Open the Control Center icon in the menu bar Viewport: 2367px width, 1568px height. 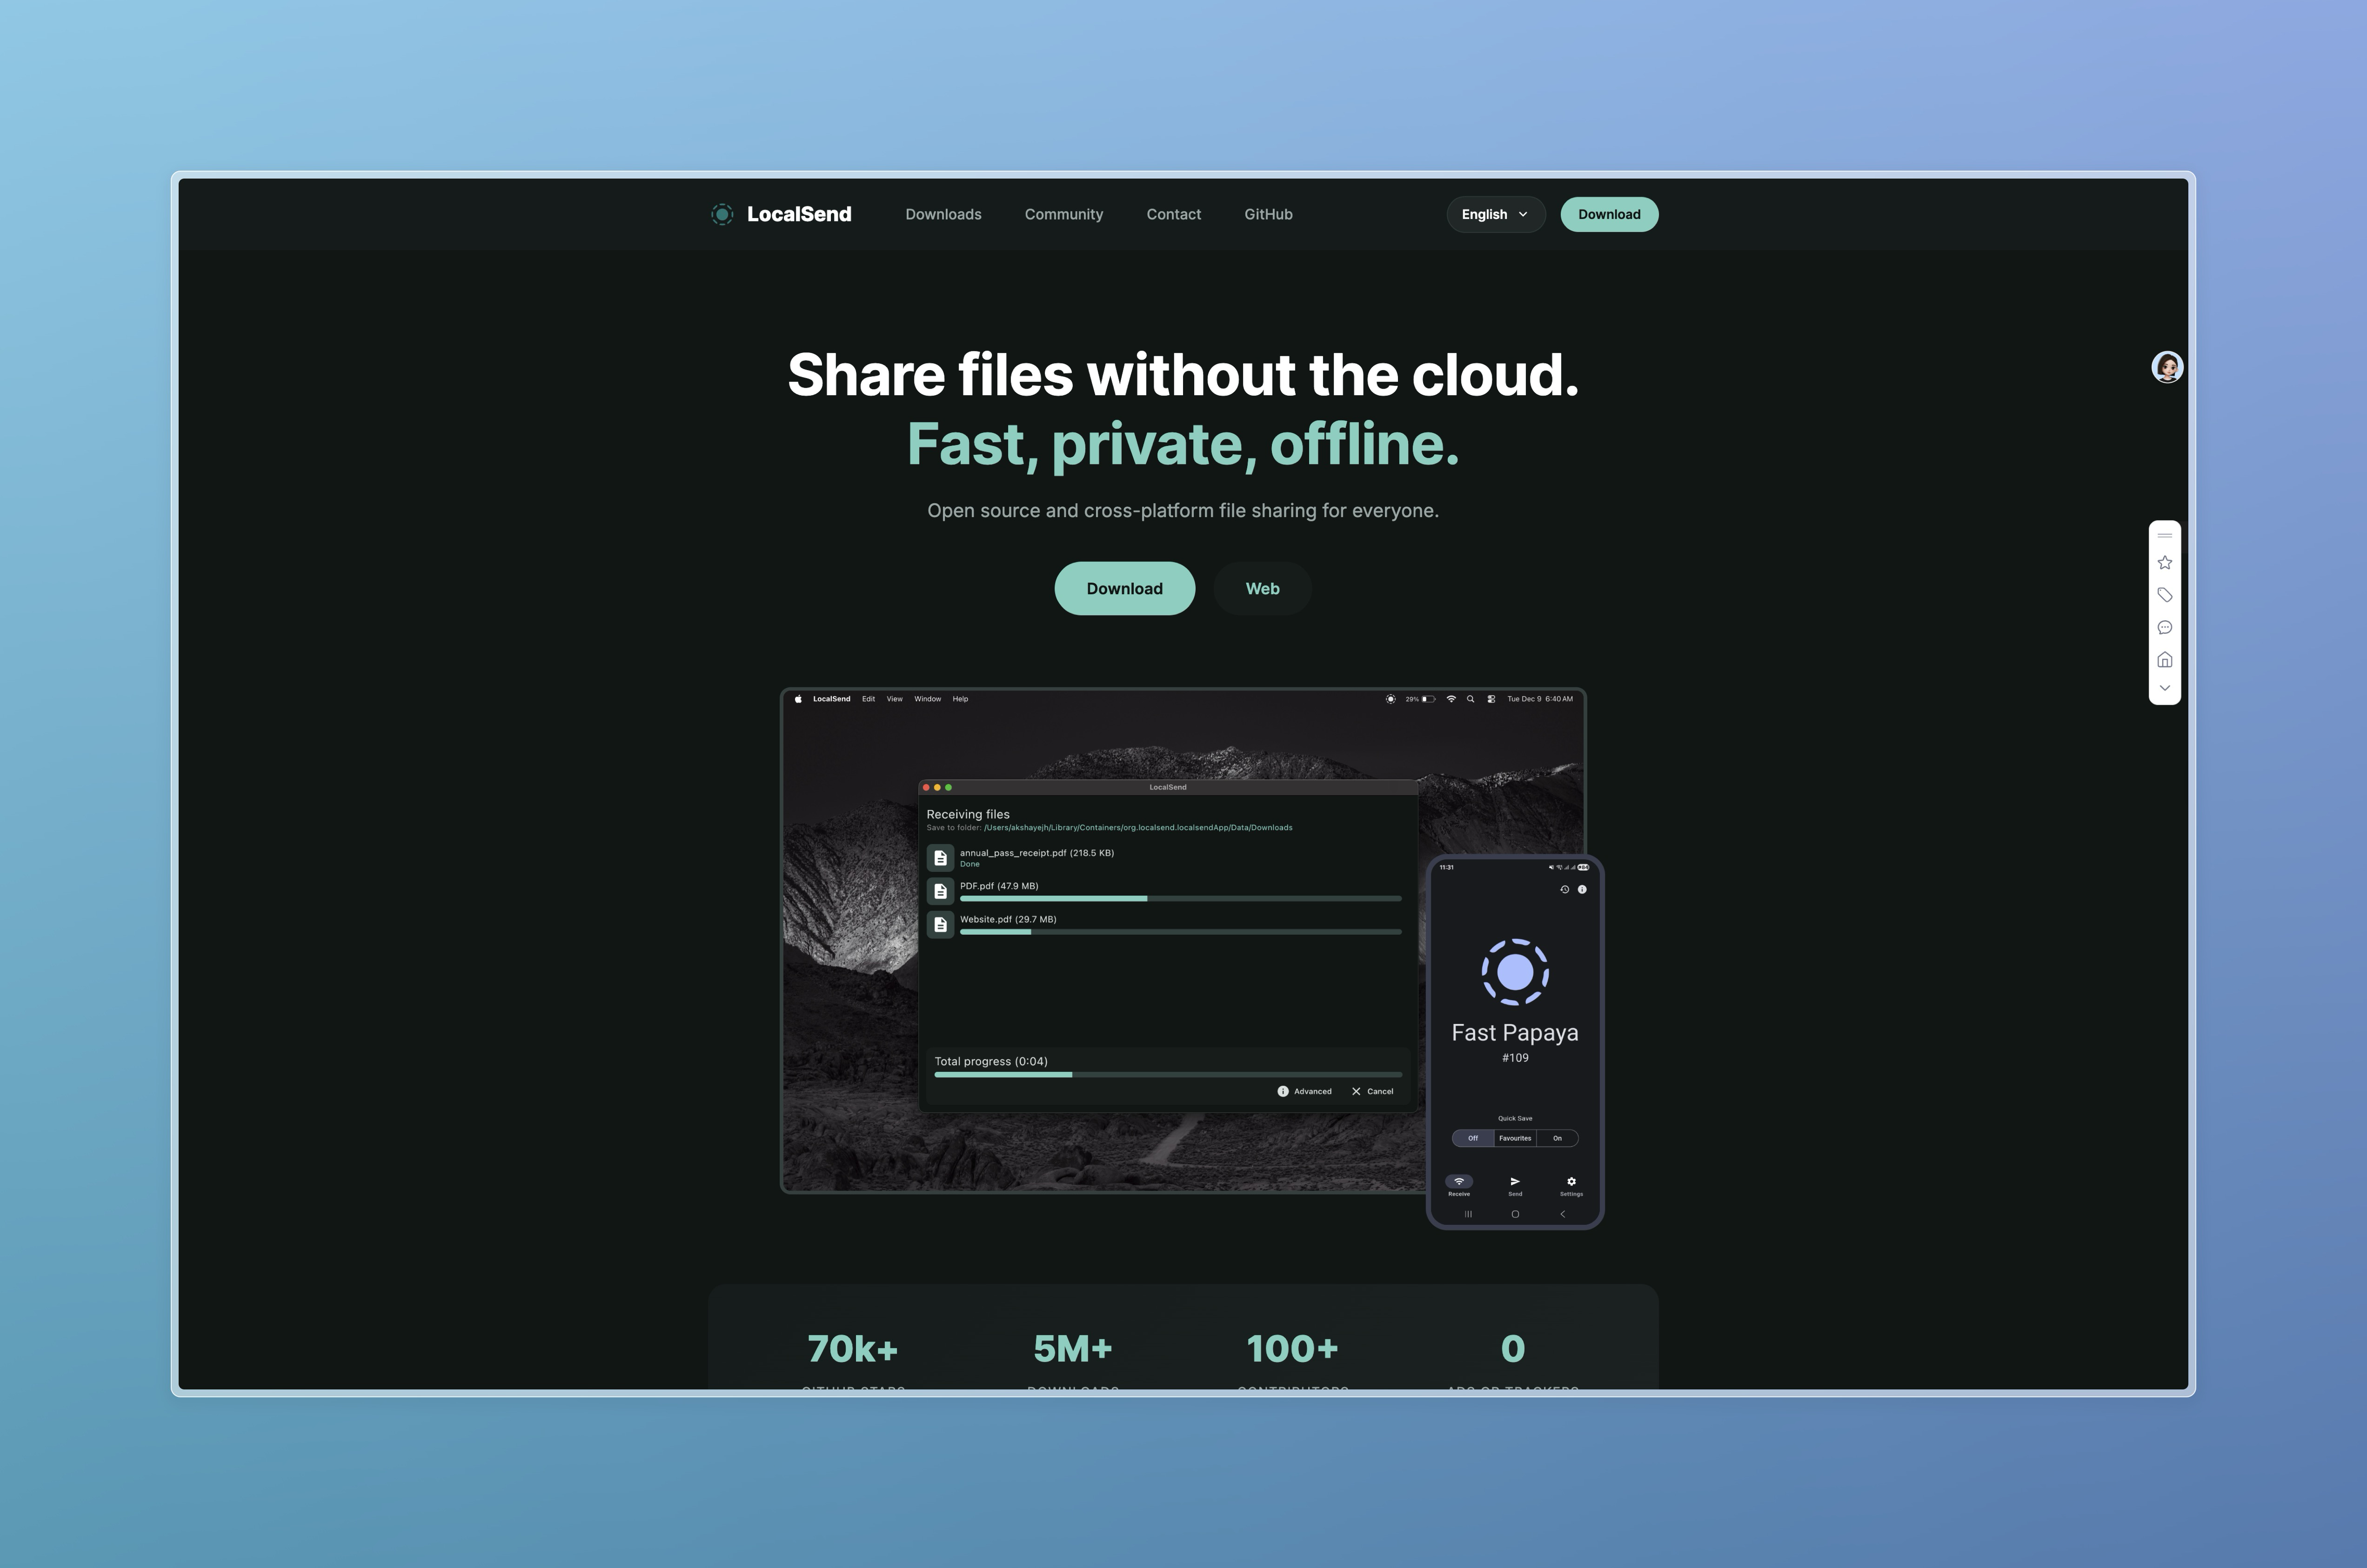pos(1491,699)
